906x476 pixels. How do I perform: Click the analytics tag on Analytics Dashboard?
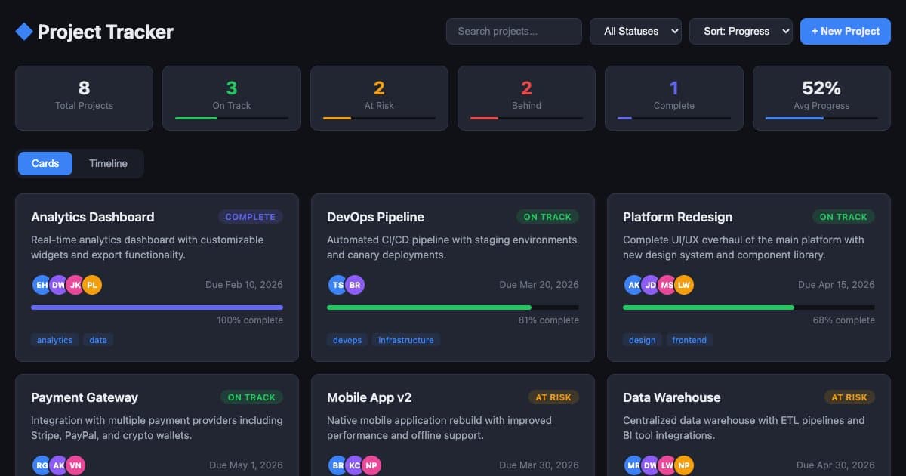coord(55,340)
